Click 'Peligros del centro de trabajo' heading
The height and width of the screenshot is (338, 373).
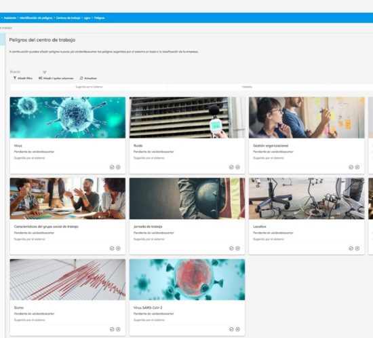click(42, 40)
